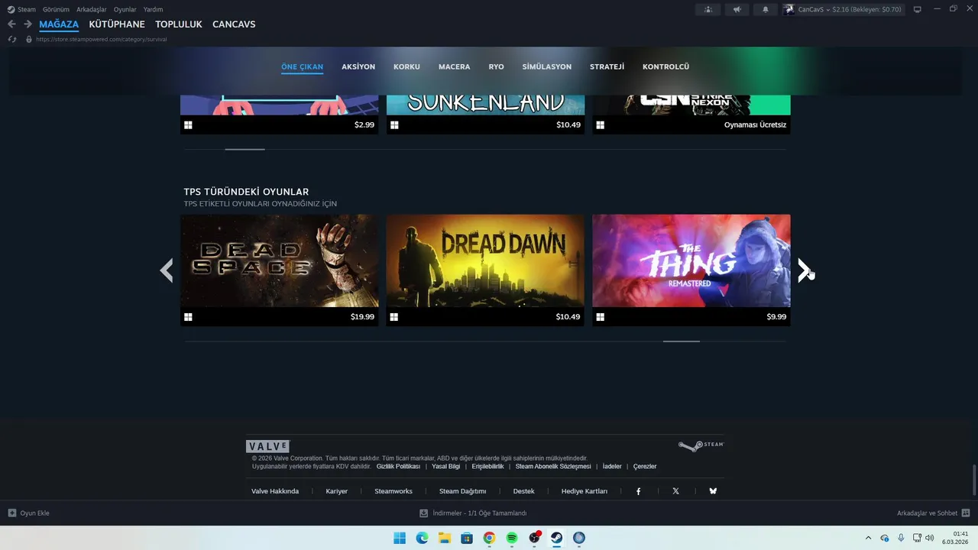978x550 pixels.
Task: Click Oyun Ekle to add a game
Action: tap(29, 513)
